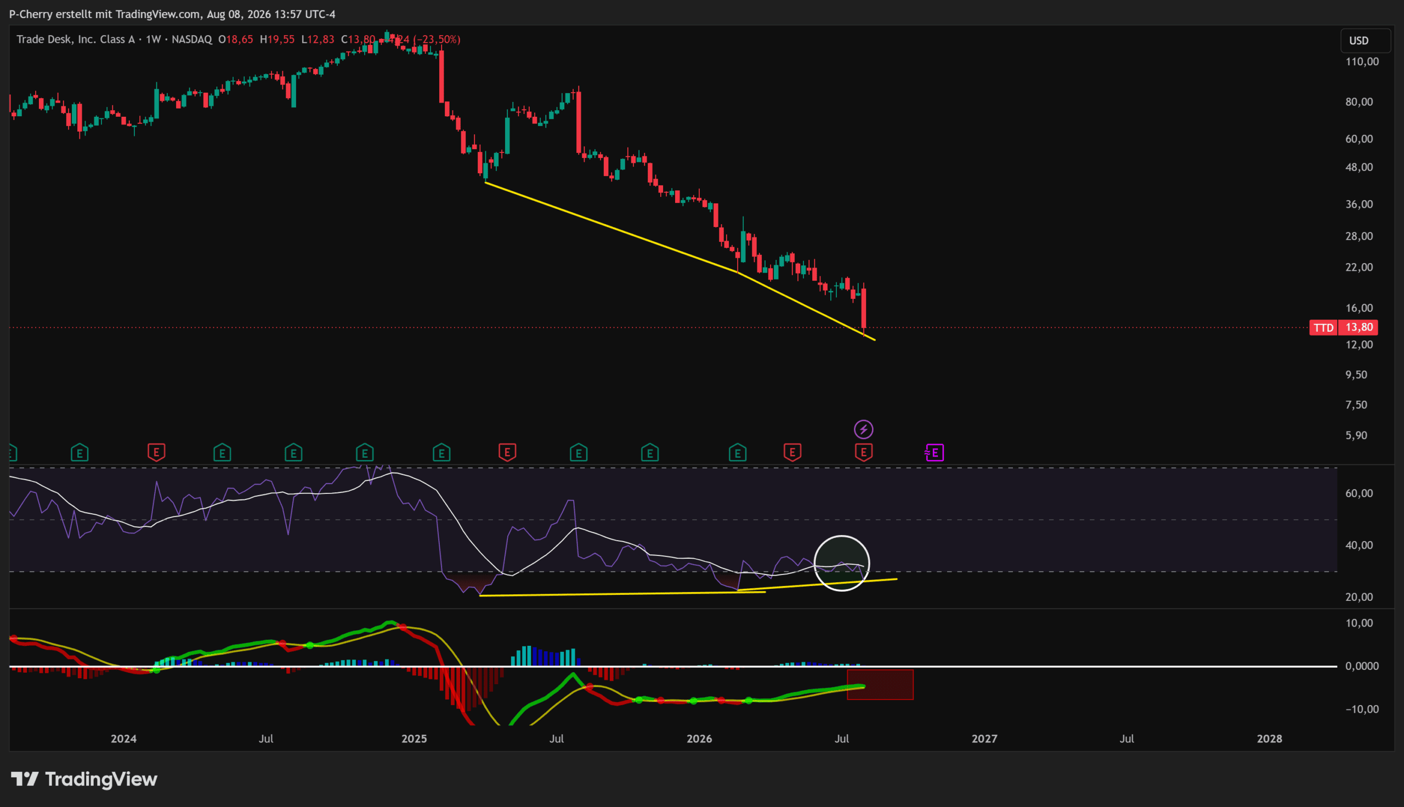The width and height of the screenshot is (1404, 807).
Task: Click the magenta upcoming earnings marker
Action: [x=935, y=453]
